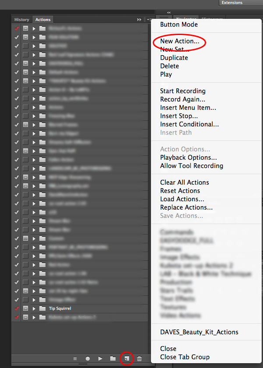Toggle Allow Tool Recording menu item

coord(191,166)
